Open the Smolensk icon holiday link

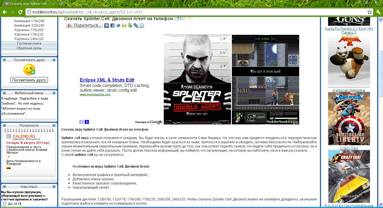[x=27, y=150]
